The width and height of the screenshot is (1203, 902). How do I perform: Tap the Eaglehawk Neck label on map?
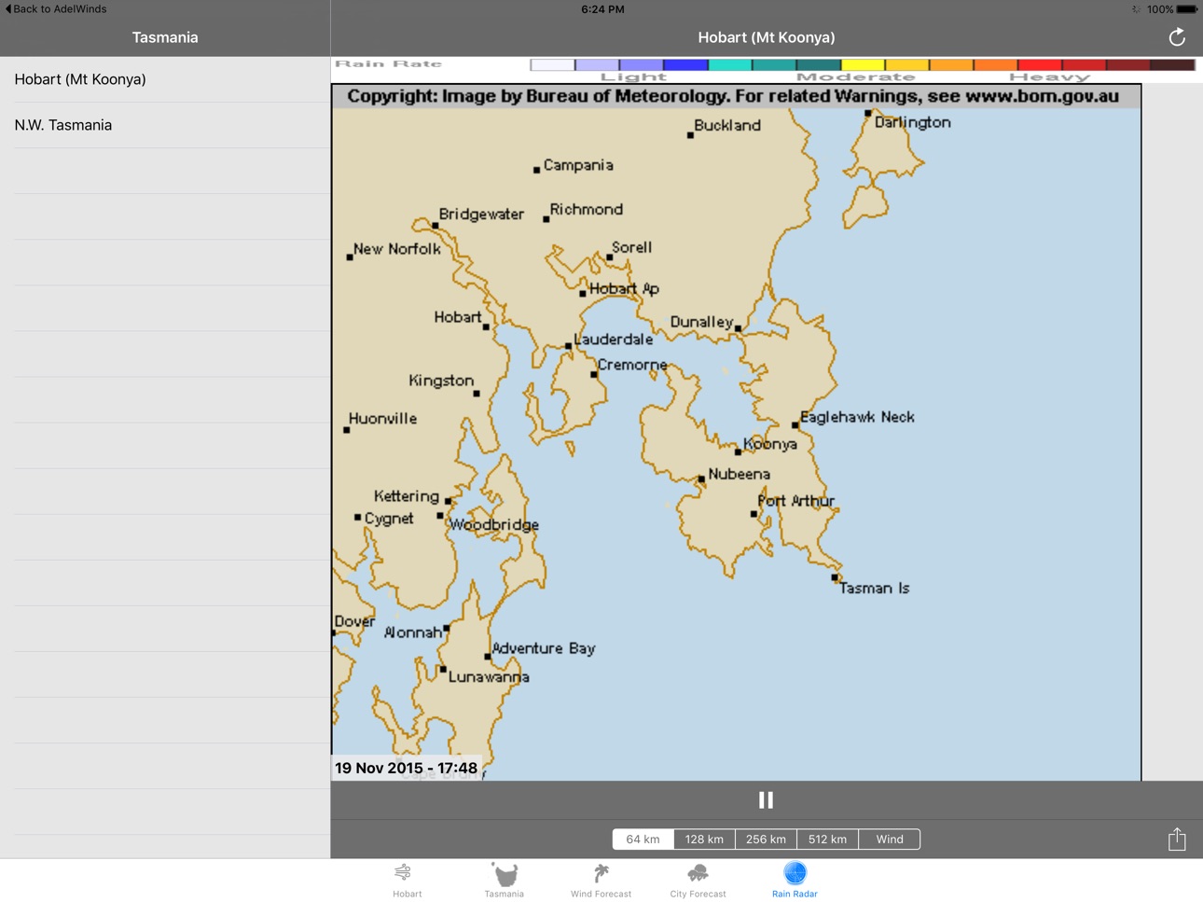(x=857, y=417)
